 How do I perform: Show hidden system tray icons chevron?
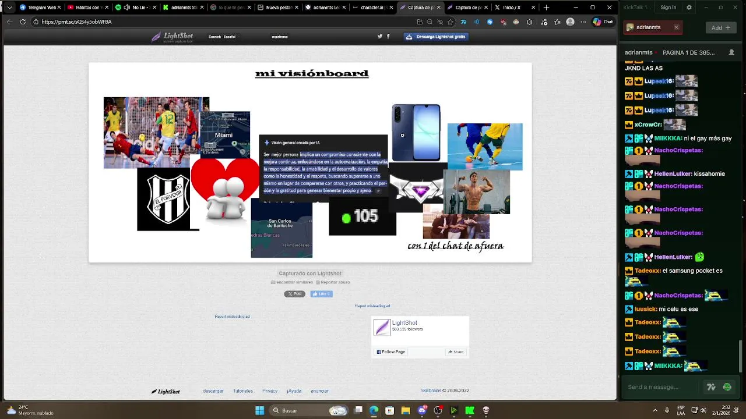(x=655, y=410)
